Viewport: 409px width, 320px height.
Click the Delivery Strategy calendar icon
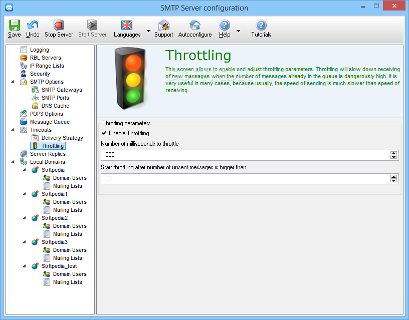(x=35, y=138)
